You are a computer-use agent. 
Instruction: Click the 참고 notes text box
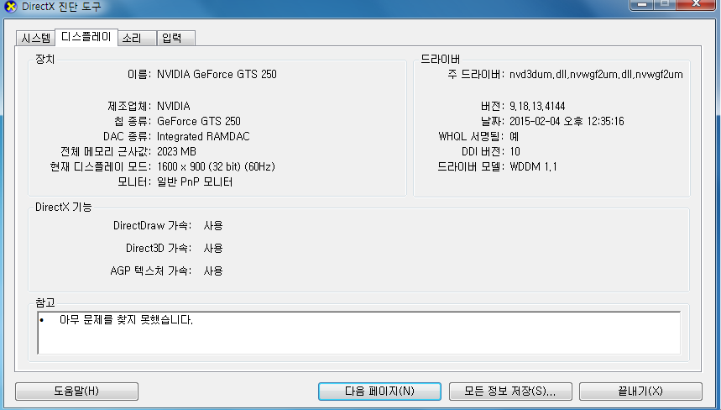(x=358, y=333)
